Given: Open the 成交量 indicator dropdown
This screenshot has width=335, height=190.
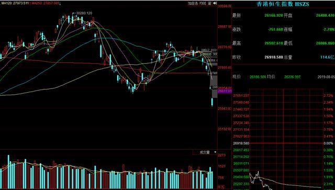Looking at the screenshot, I should (x=205, y=152).
